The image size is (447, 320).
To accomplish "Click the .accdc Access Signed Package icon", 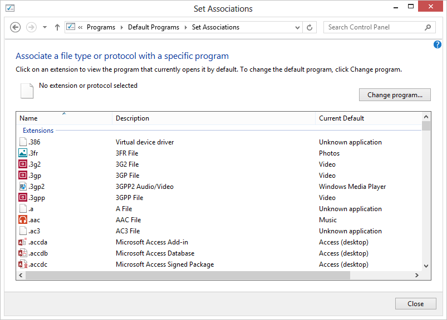I will [23, 264].
